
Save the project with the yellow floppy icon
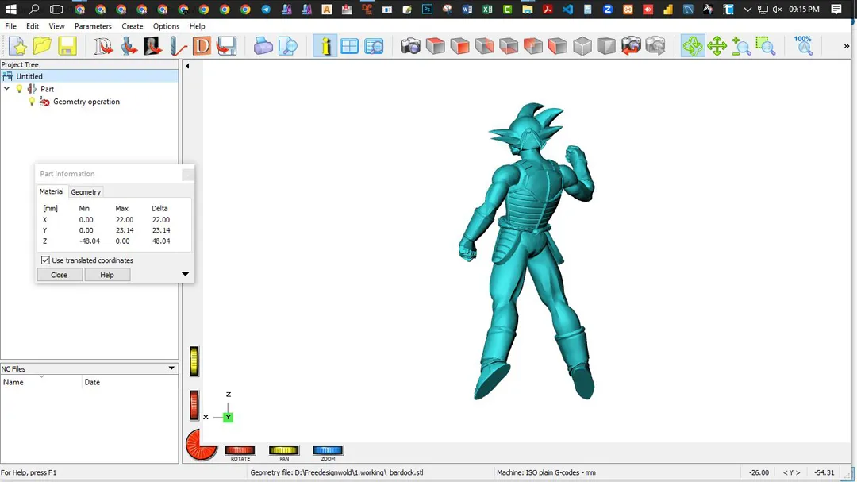pyautogui.click(x=67, y=47)
